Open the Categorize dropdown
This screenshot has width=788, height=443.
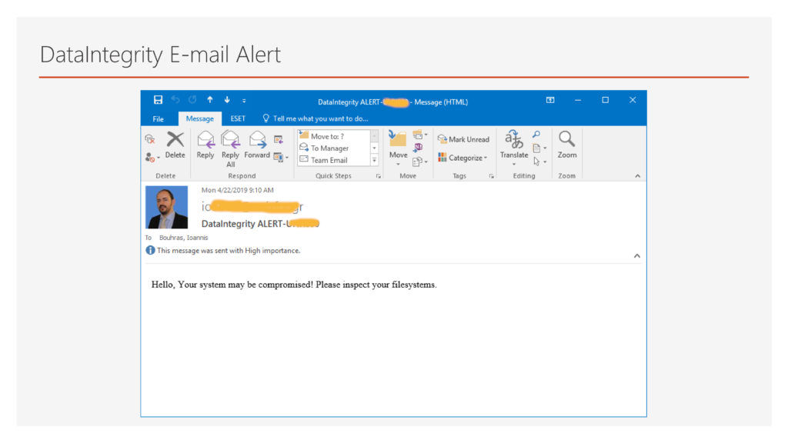[463, 158]
